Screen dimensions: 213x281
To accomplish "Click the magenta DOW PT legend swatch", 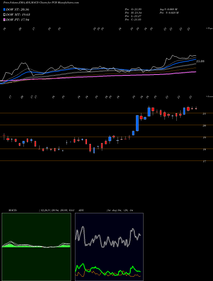I will [x=5, y=20].
